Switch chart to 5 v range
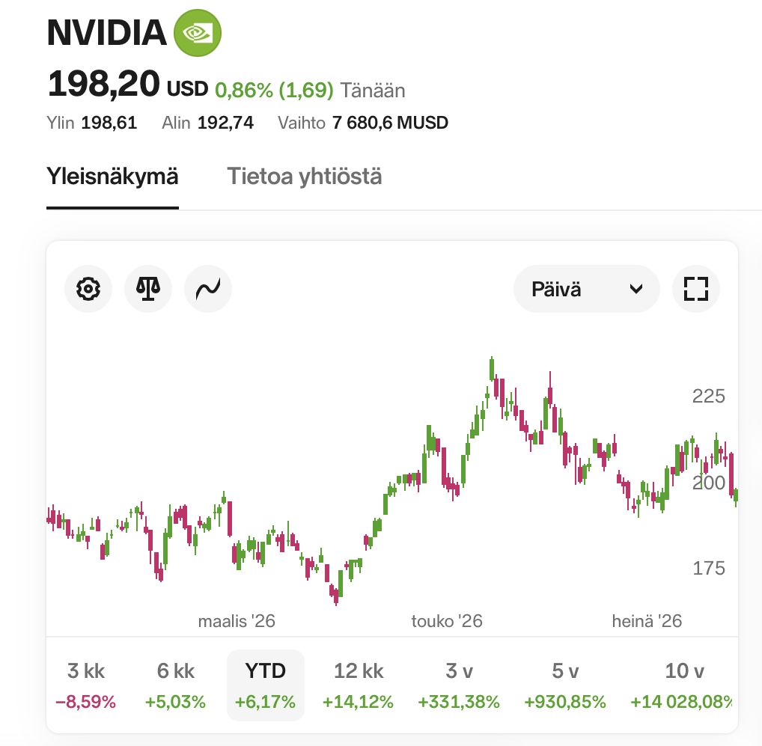This screenshot has width=762, height=746. (x=565, y=685)
